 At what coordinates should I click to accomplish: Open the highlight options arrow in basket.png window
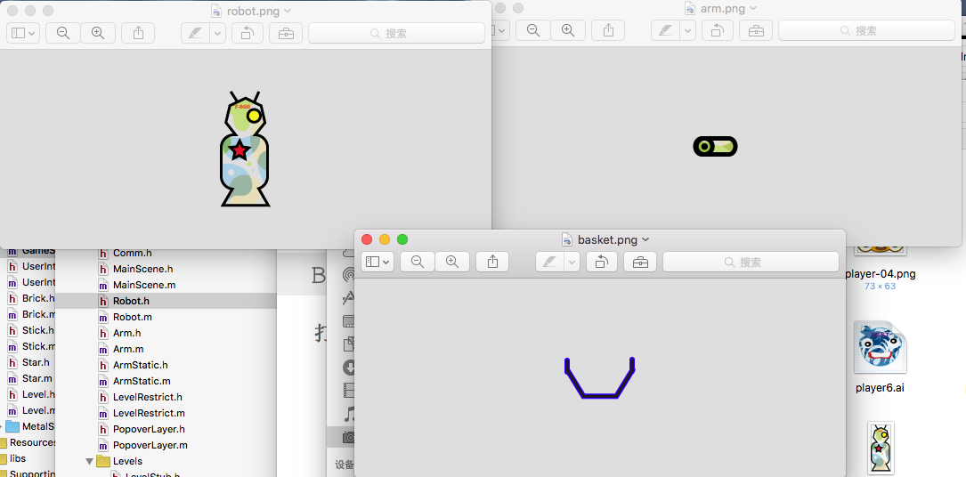click(x=572, y=262)
